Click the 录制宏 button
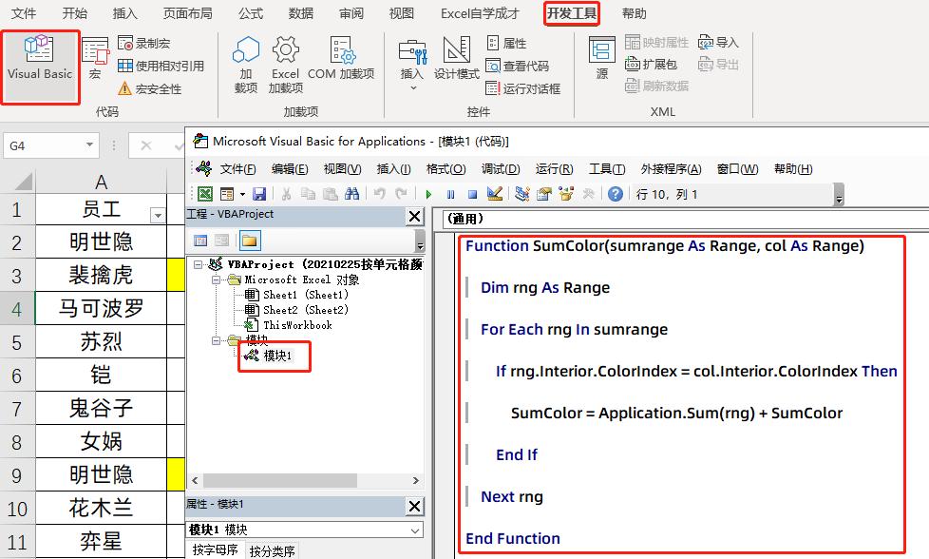Screen dimensions: 929x559 coord(143,43)
